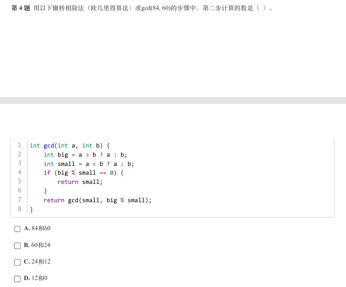Viewport: 346px width, 287px height.
Task: Click code line "return small;"
Action: pyautogui.click(x=80, y=182)
